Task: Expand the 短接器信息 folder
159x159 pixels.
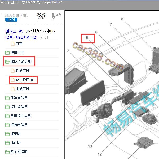Action: click(x=19, y=125)
